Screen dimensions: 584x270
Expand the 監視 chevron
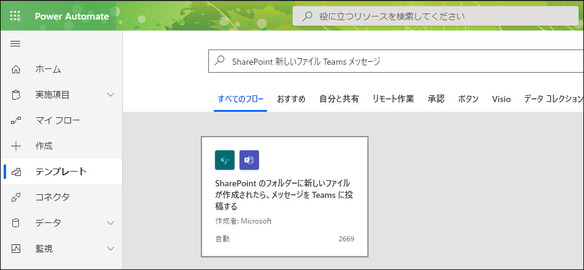coord(111,249)
